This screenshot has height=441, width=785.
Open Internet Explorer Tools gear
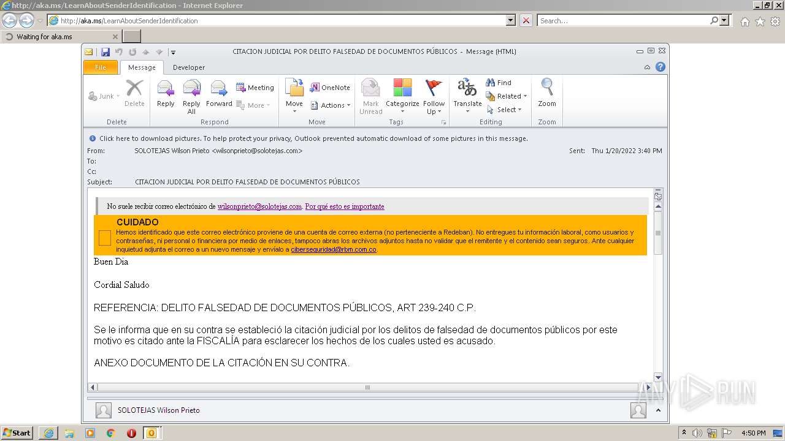775,21
